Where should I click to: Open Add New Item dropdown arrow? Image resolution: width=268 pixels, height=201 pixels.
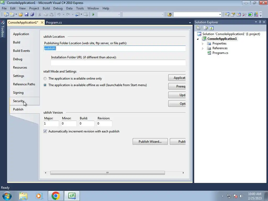(16, 14)
